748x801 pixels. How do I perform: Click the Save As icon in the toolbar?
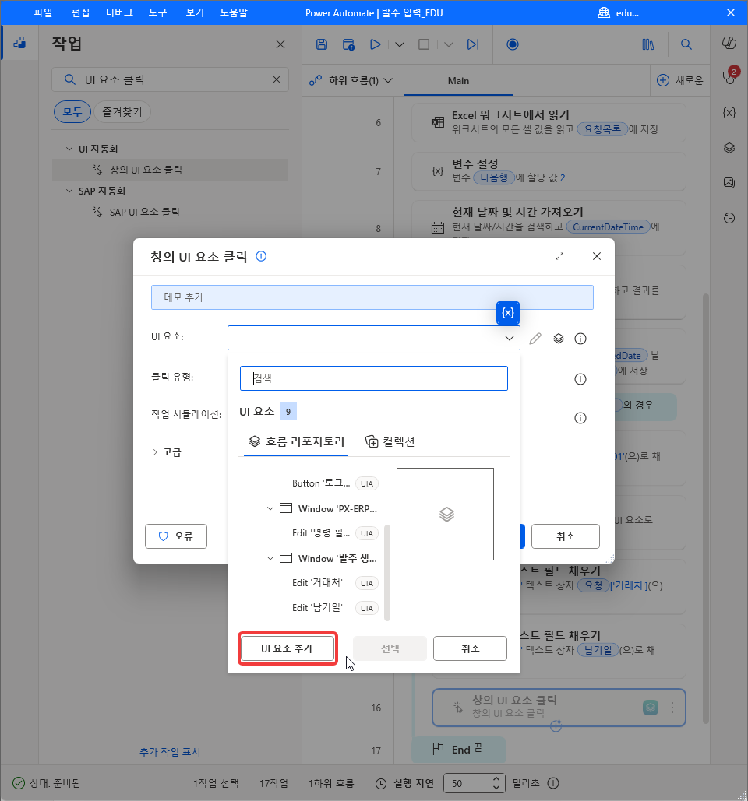click(348, 44)
